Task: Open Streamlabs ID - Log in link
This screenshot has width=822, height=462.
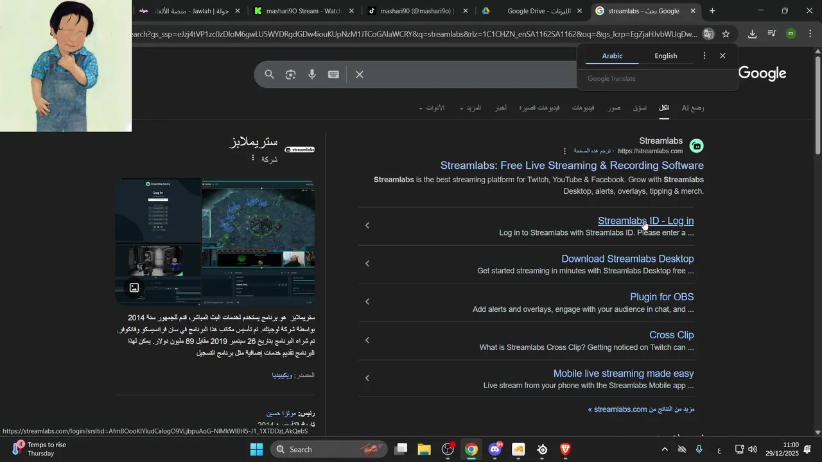Action: (645, 221)
